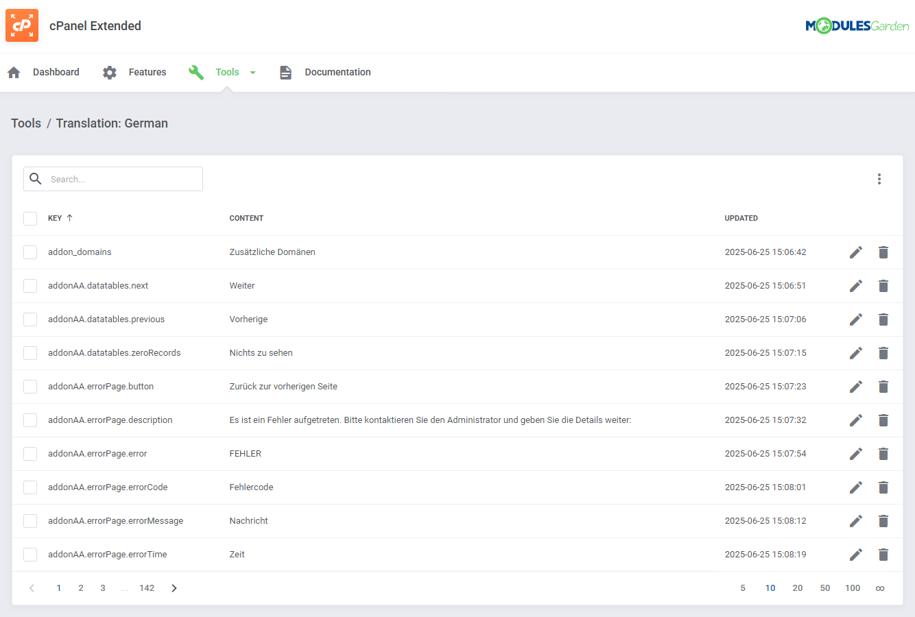Go to page 3

click(103, 588)
